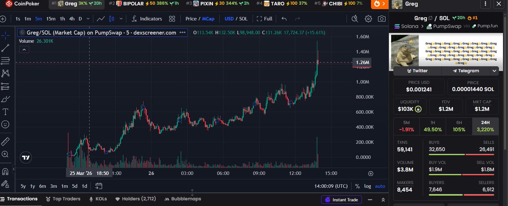Enter Full screen chart mode
This screenshot has width=508, height=206.
[x=264, y=19]
